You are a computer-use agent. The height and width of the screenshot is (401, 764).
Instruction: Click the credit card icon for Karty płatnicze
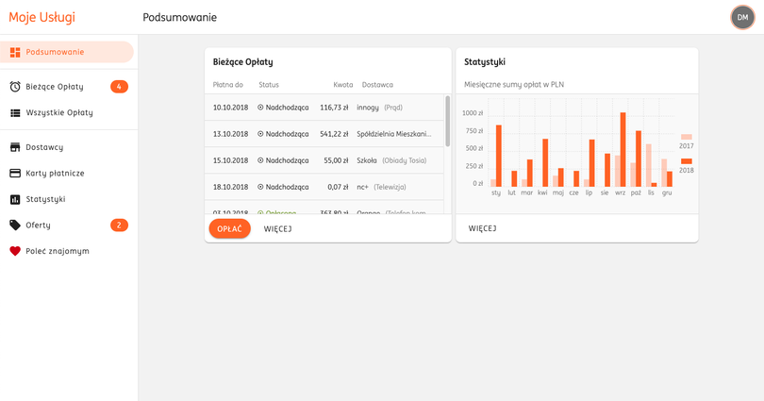pyautogui.click(x=15, y=174)
